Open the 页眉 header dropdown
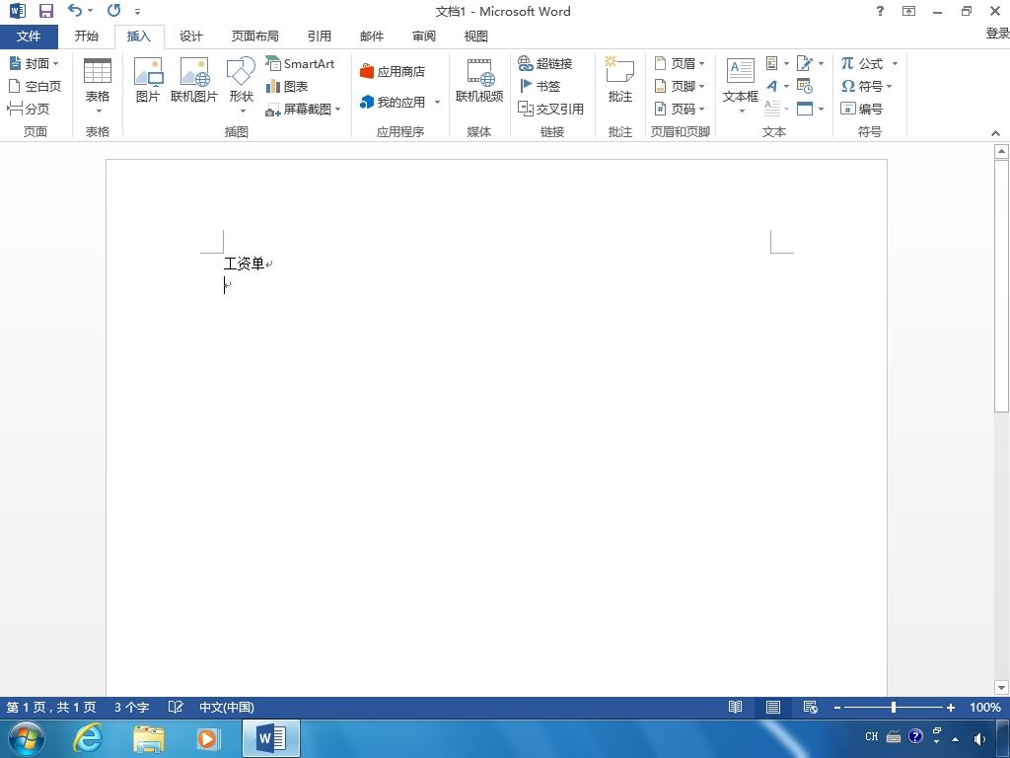The height and width of the screenshot is (758, 1010). (680, 63)
